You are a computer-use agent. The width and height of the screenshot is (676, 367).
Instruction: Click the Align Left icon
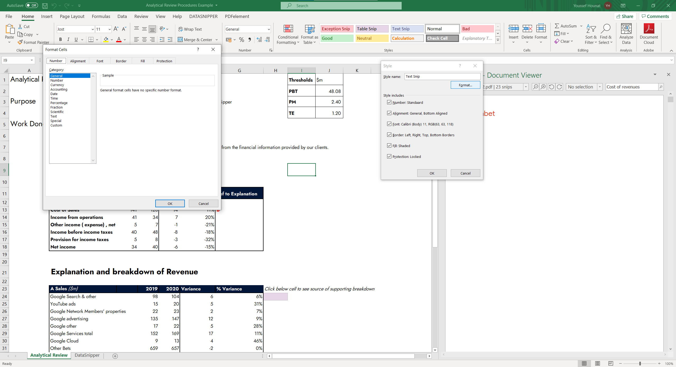tap(136, 39)
